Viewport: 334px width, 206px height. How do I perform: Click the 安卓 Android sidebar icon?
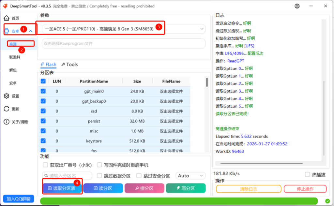[x=7, y=31]
